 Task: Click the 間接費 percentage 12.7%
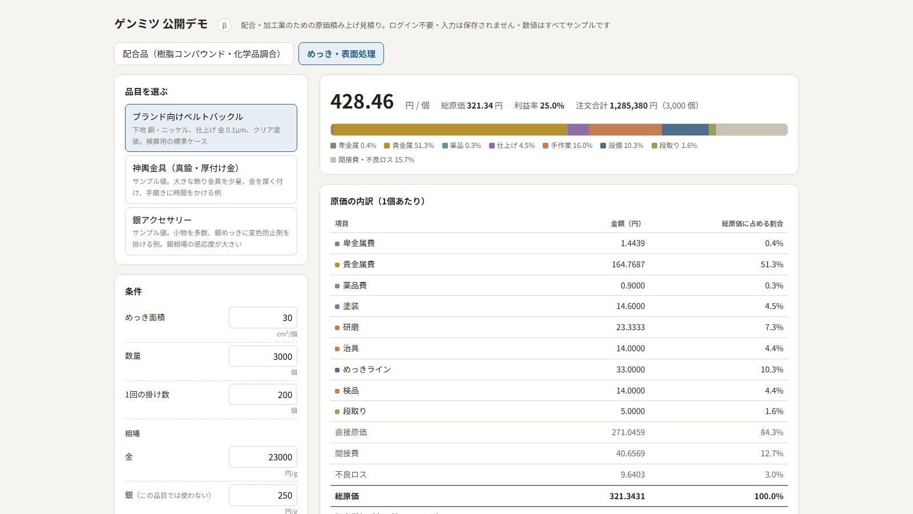click(772, 453)
